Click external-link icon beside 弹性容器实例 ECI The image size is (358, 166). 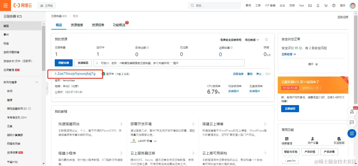[29, 108]
